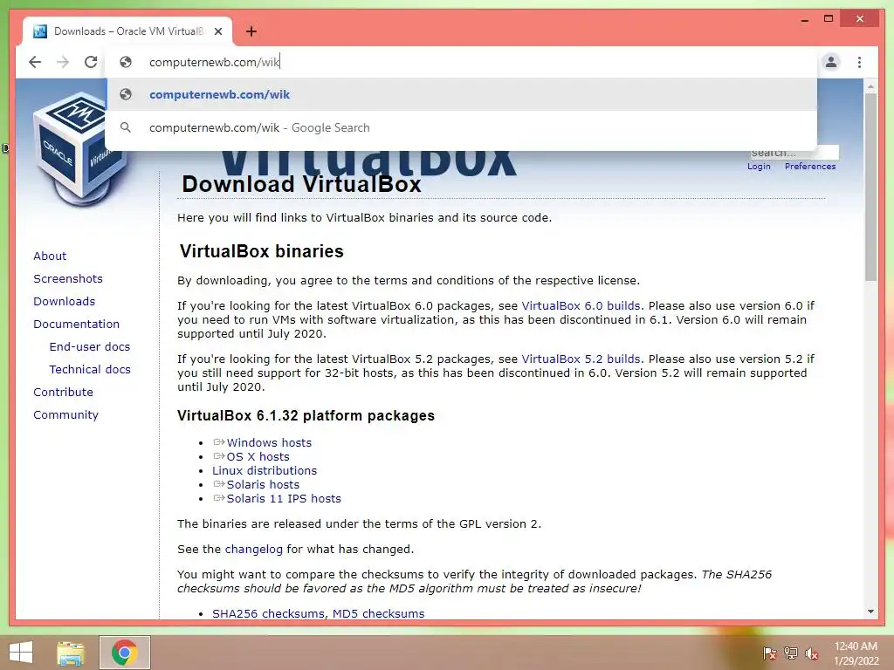
Task: Click the scrollbar down arrow
Action: 870,612
